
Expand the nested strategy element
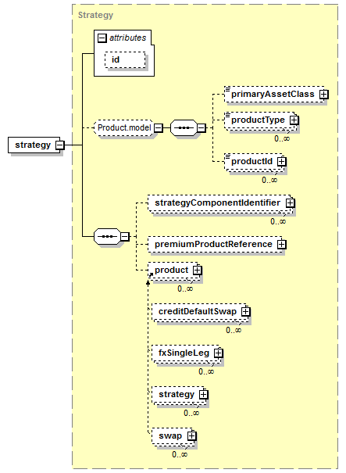[x=203, y=394]
